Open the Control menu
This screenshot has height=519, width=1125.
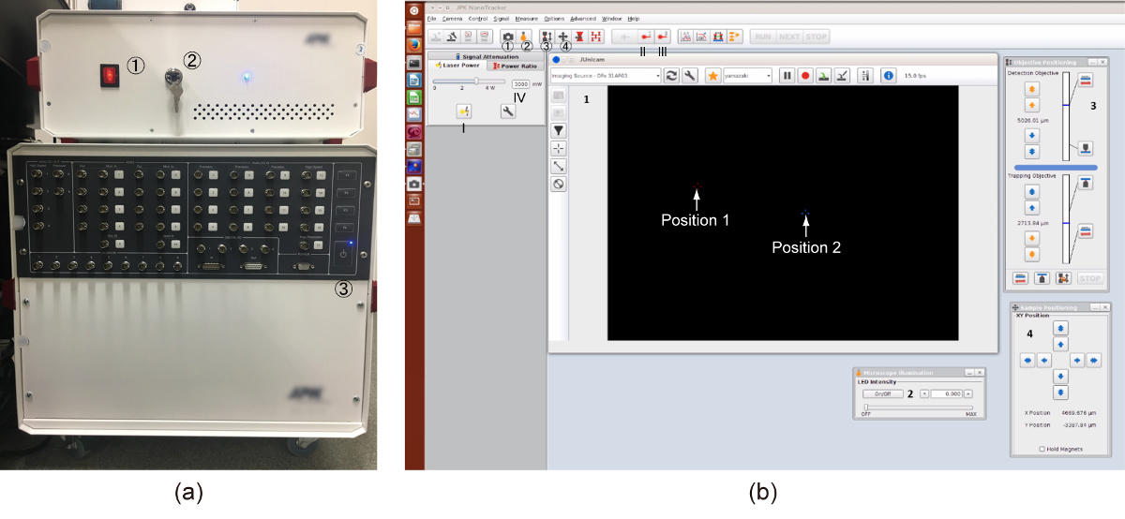[x=477, y=19]
